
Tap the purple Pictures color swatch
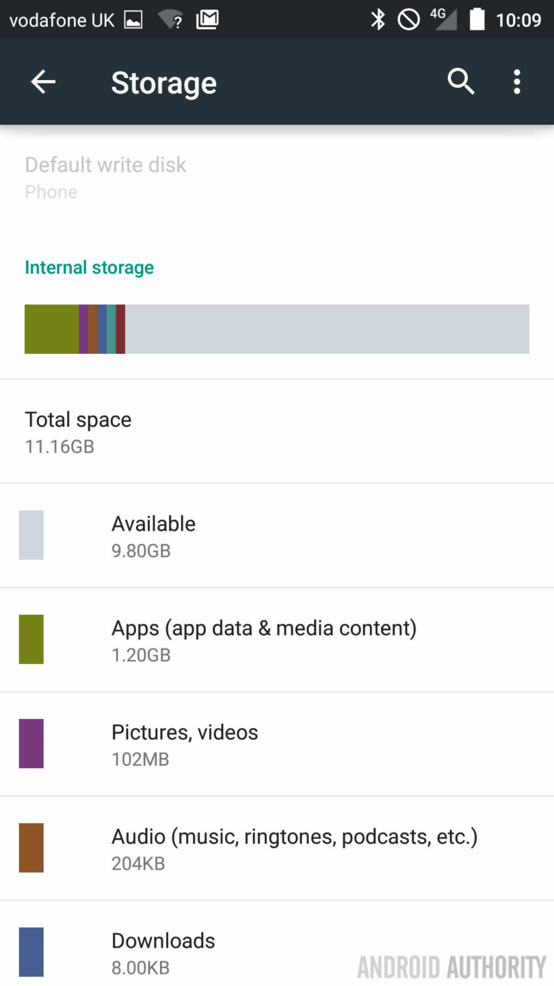31,744
